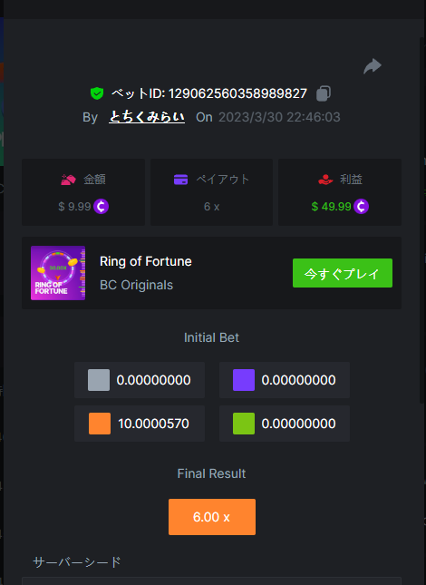This screenshot has width=426, height=585.
Task: Click the coin icon next to $ 9.99
Action: 101,206
